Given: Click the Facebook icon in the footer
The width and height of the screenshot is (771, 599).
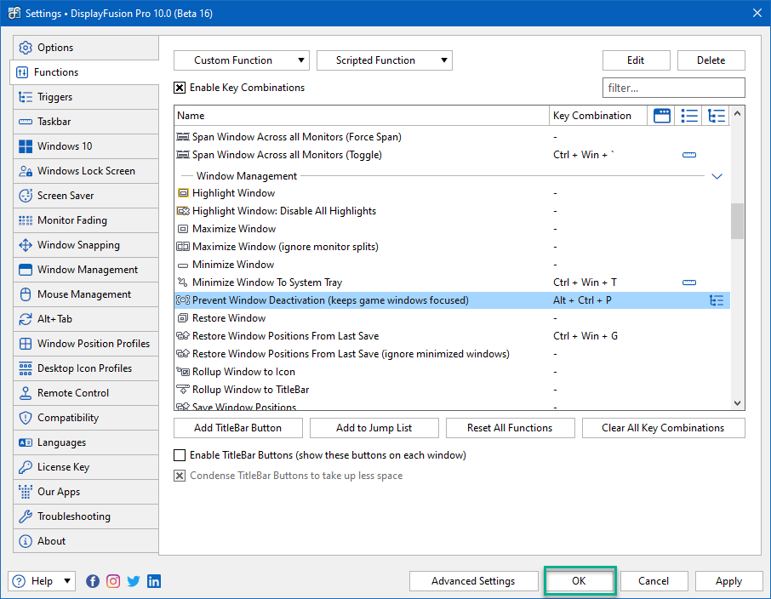Looking at the screenshot, I should (93, 581).
